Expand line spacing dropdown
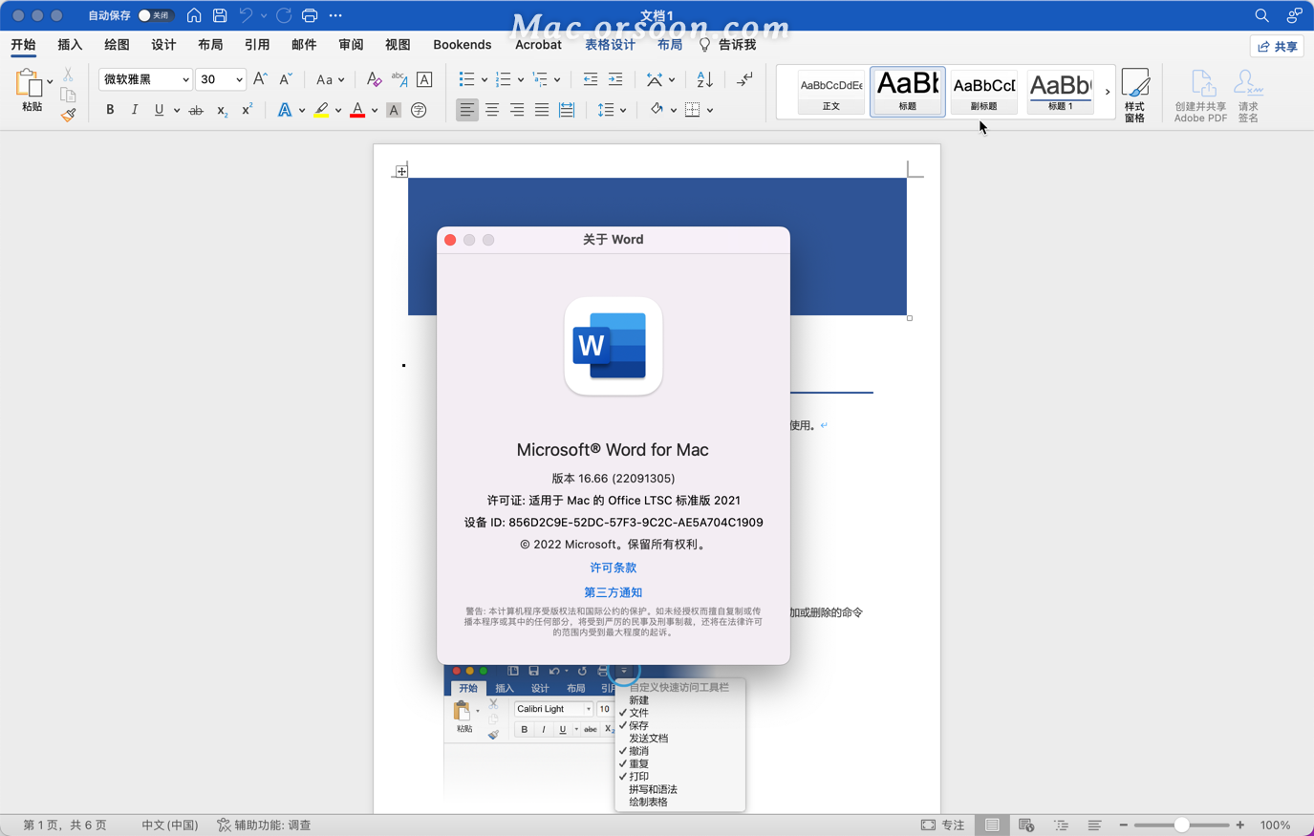Screen dimensions: 1314x836 [623, 110]
